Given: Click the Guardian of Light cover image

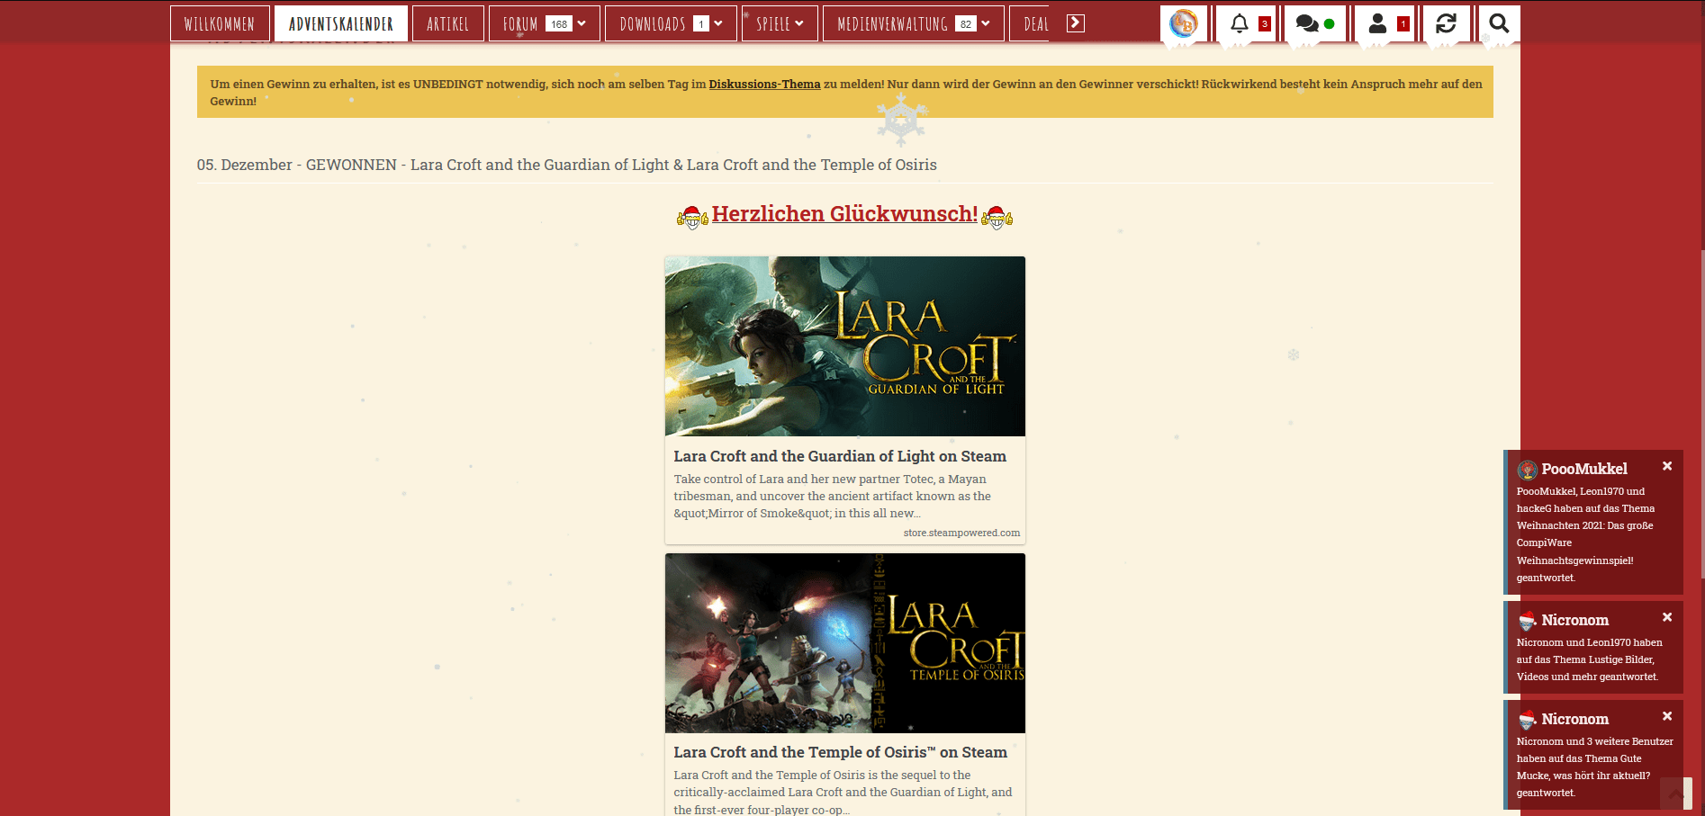Looking at the screenshot, I should click(844, 346).
